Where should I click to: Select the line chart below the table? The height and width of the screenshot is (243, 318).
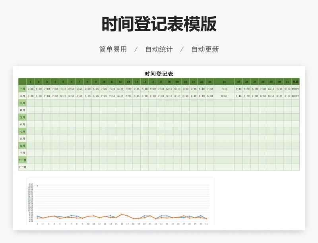coord(120,201)
